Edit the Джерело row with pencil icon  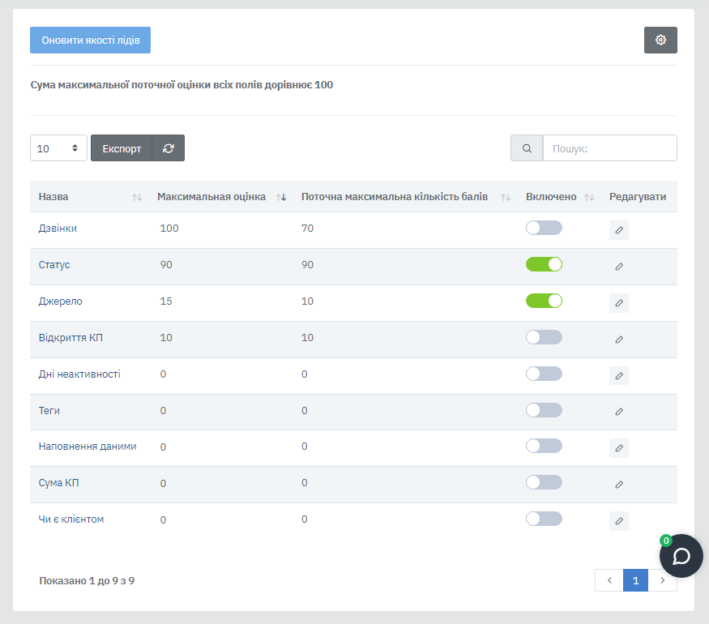tap(619, 303)
